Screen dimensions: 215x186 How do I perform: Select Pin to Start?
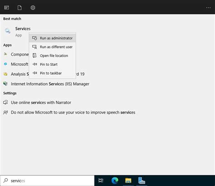click(52, 64)
